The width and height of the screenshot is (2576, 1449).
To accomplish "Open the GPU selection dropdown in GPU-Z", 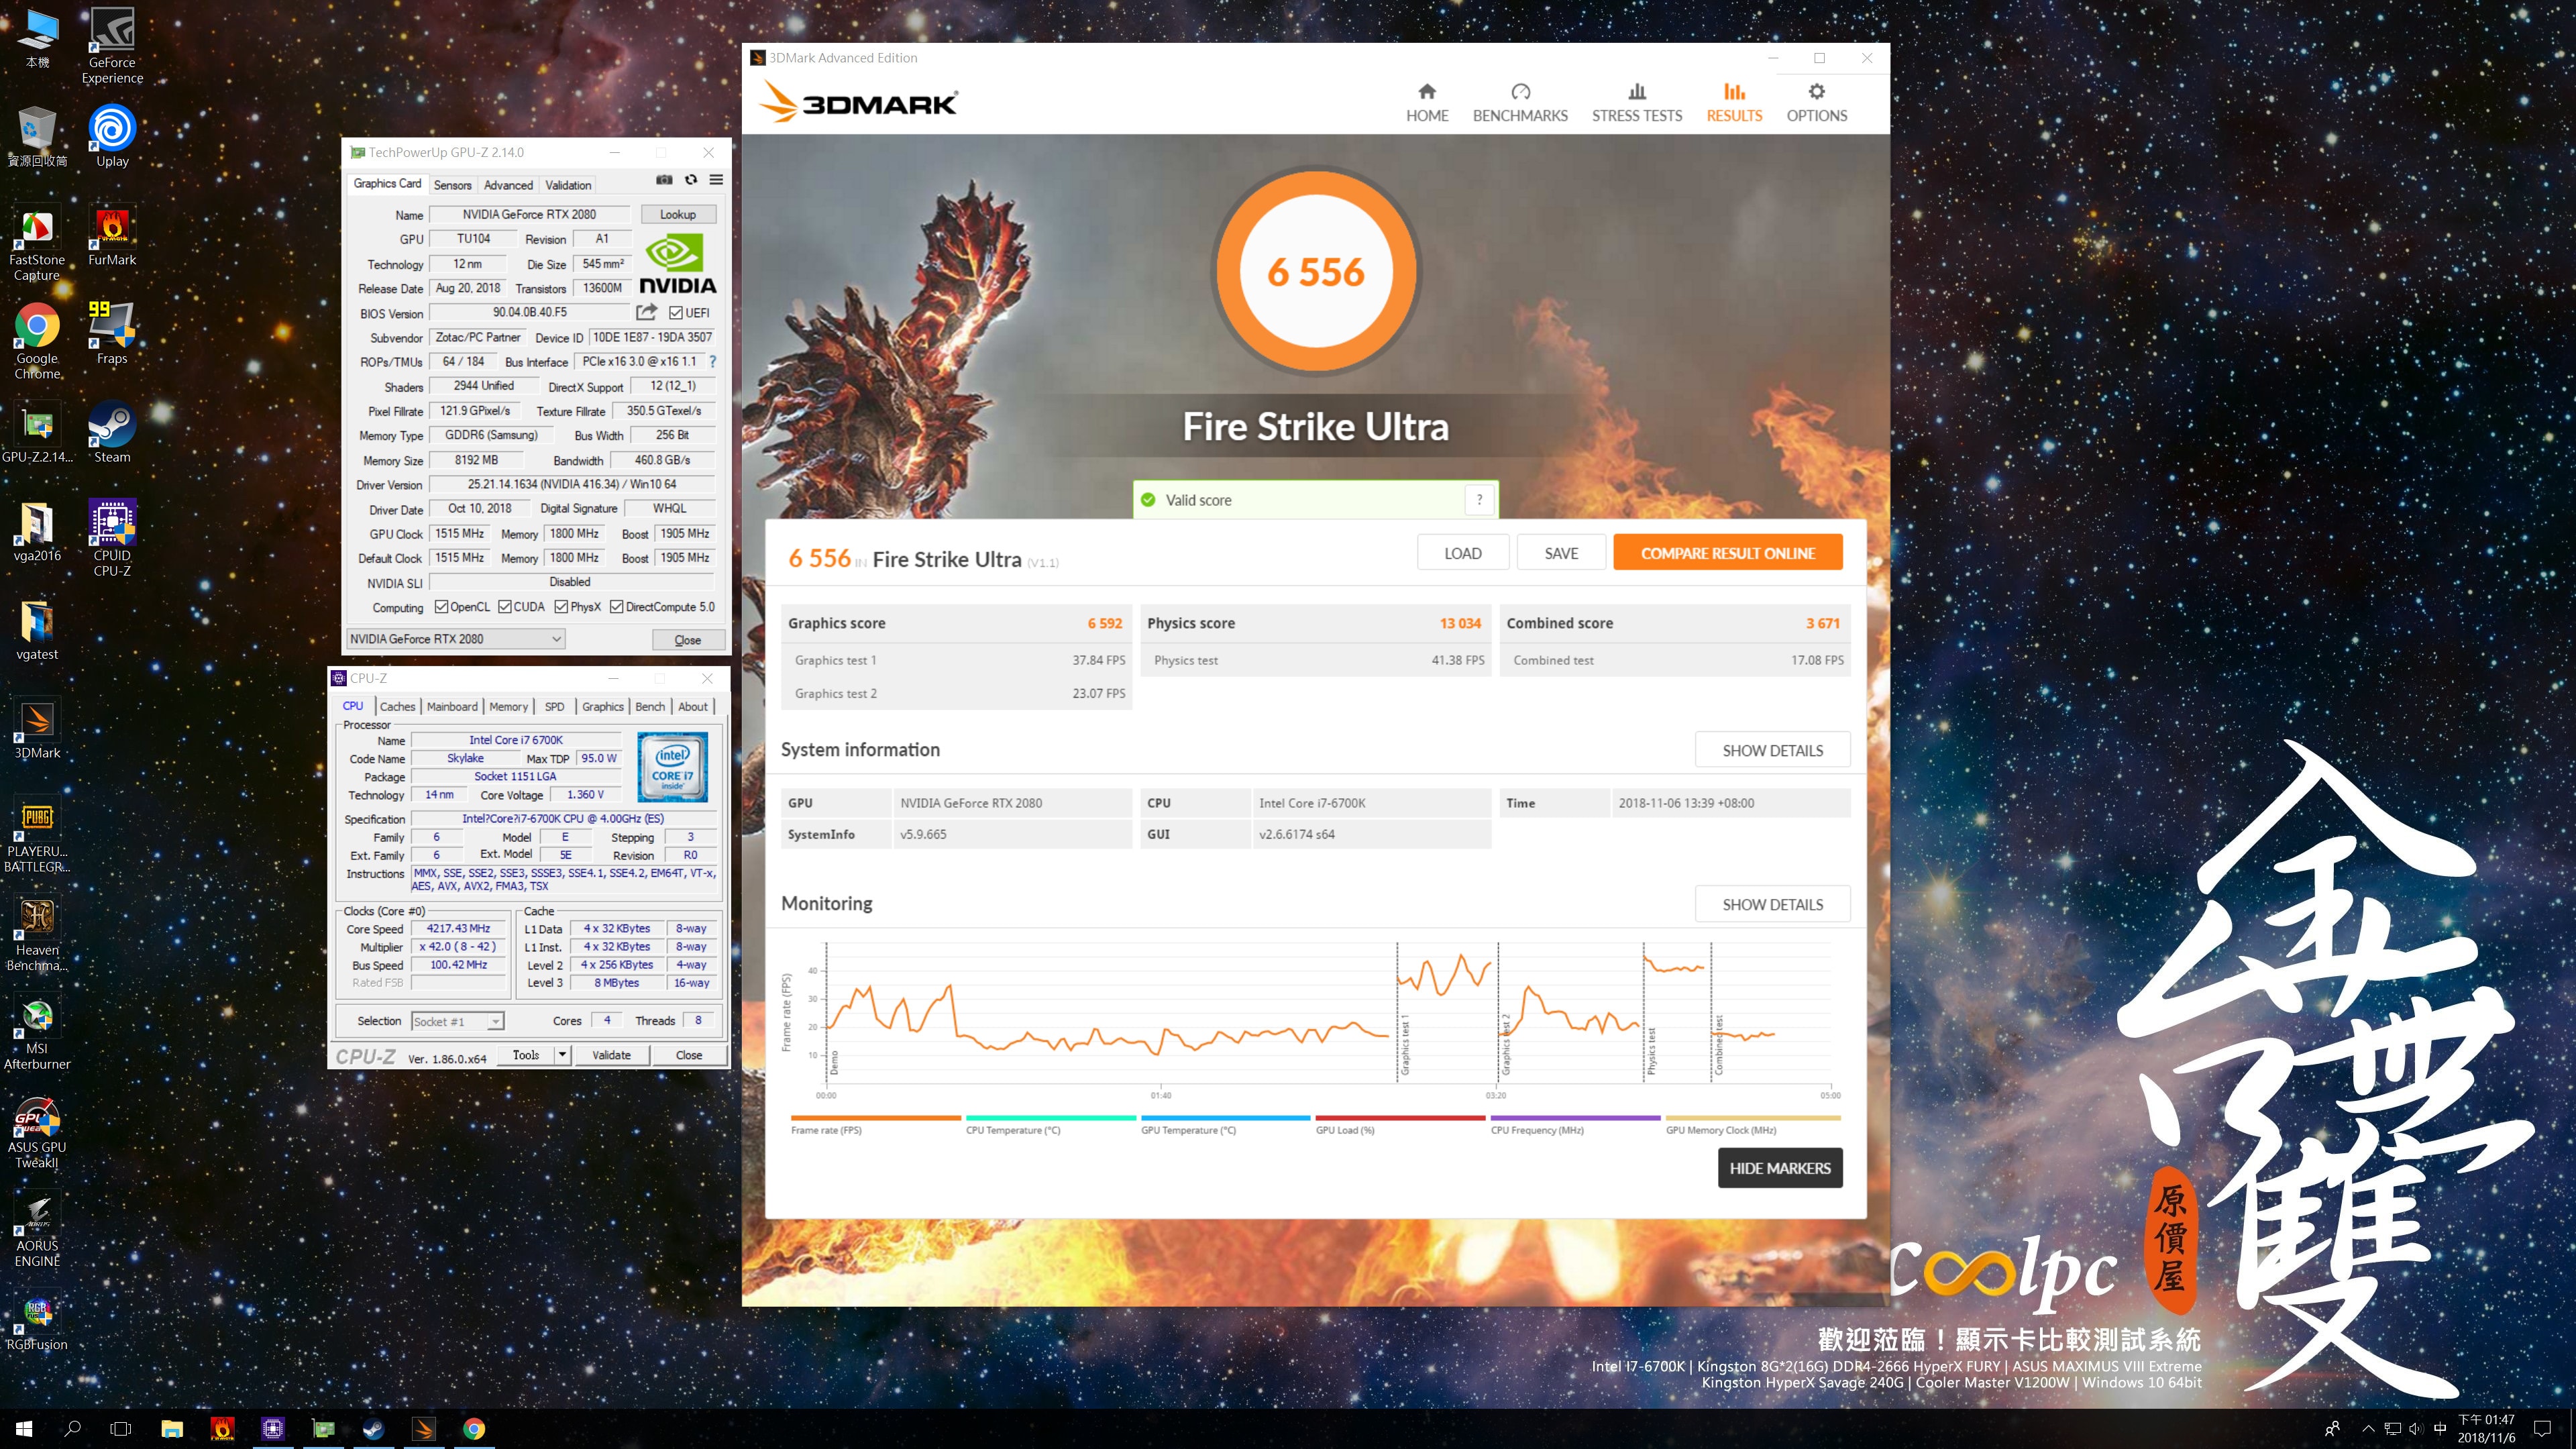I will (x=455, y=639).
